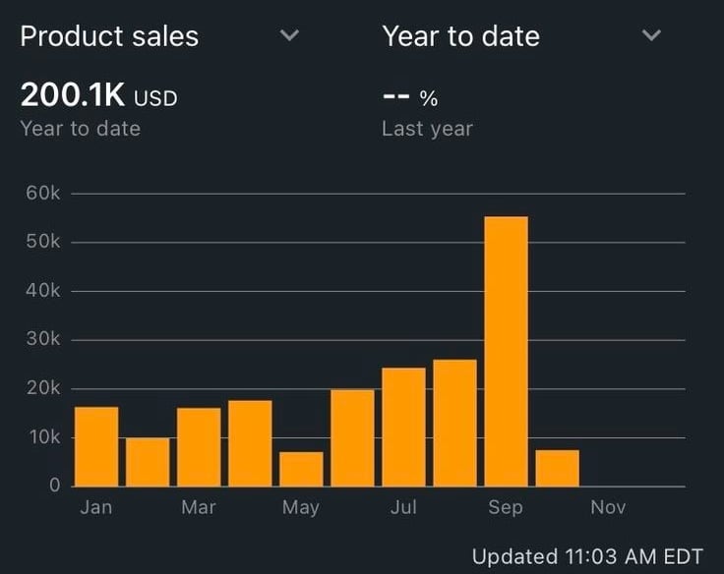The width and height of the screenshot is (724, 574).
Task: Select the August sales bar
Action: [x=454, y=423]
